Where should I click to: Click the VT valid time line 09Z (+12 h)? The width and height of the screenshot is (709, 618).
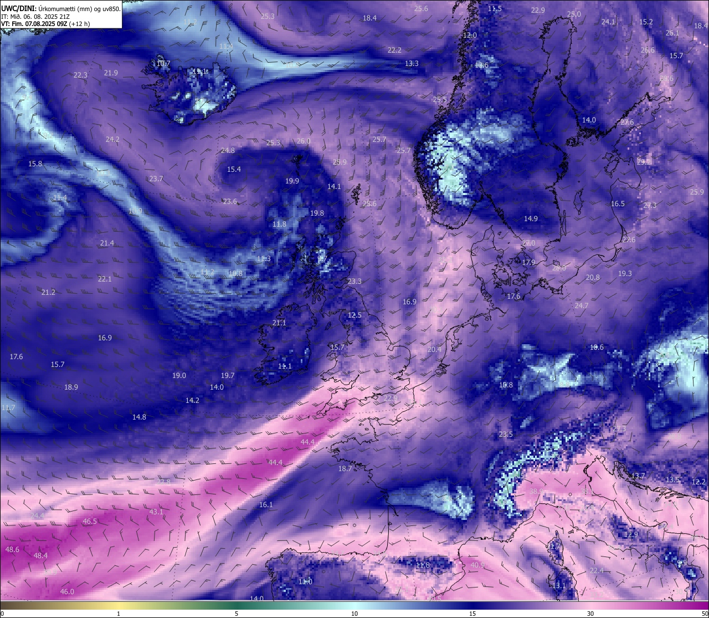[47, 24]
